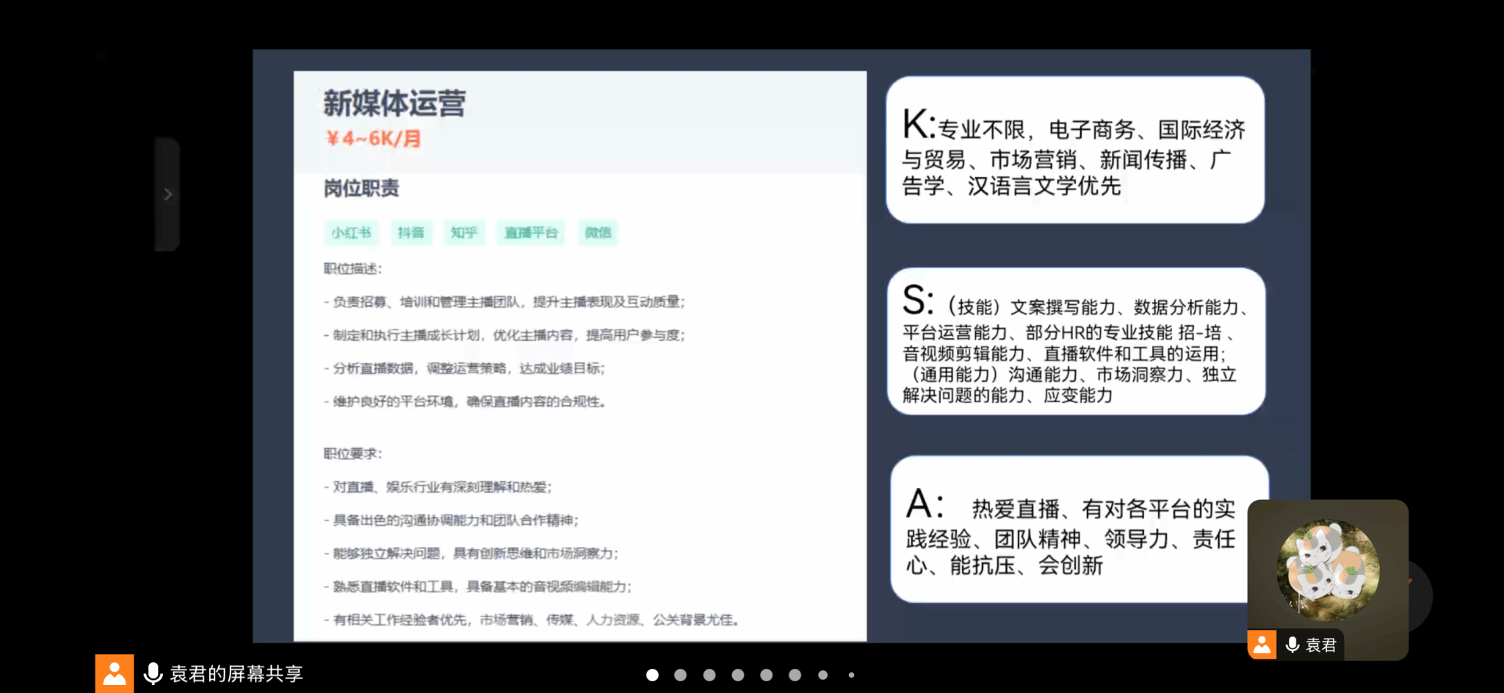
Task: Switch to the second page indicator dot
Action: coord(681,675)
